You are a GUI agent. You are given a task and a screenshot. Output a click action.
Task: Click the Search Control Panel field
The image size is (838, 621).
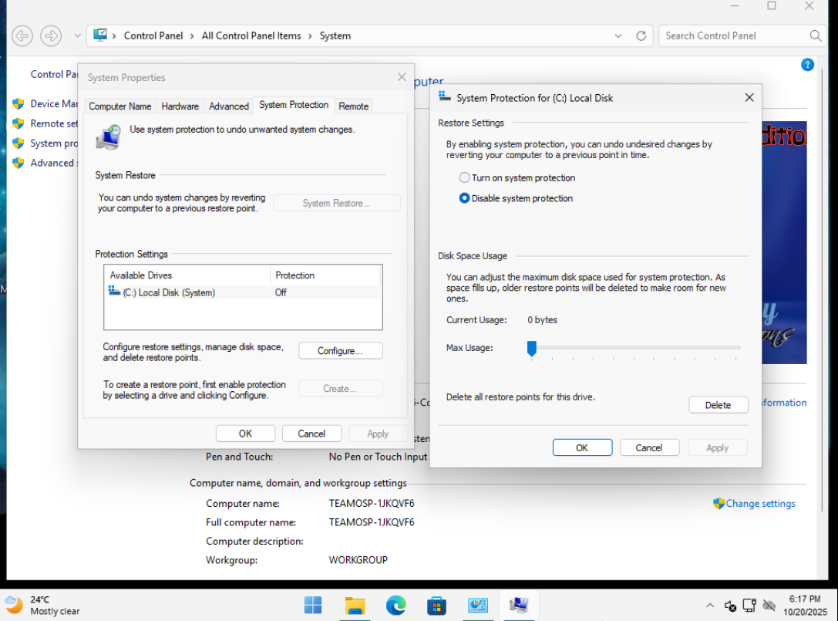click(732, 35)
